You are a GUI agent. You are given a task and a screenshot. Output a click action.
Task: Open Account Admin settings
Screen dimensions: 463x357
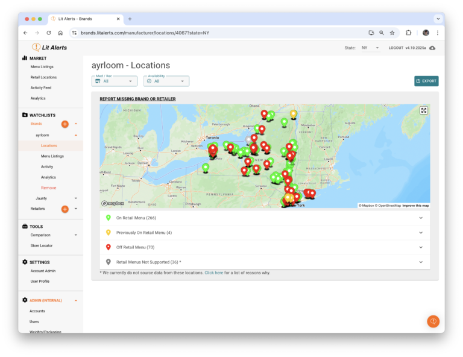point(43,271)
